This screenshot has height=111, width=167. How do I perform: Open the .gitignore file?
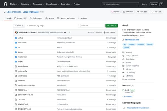coord(21,81)
